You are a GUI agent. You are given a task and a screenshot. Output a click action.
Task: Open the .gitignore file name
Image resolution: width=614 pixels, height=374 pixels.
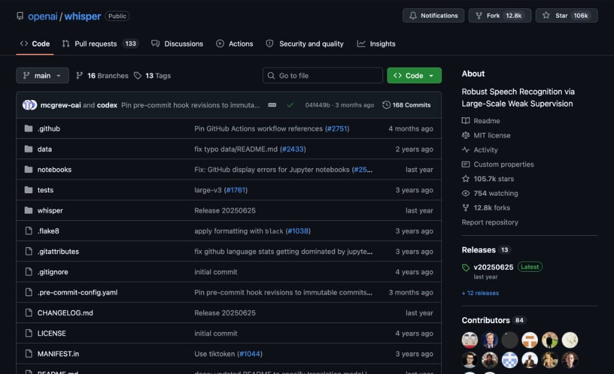[53, 272]
